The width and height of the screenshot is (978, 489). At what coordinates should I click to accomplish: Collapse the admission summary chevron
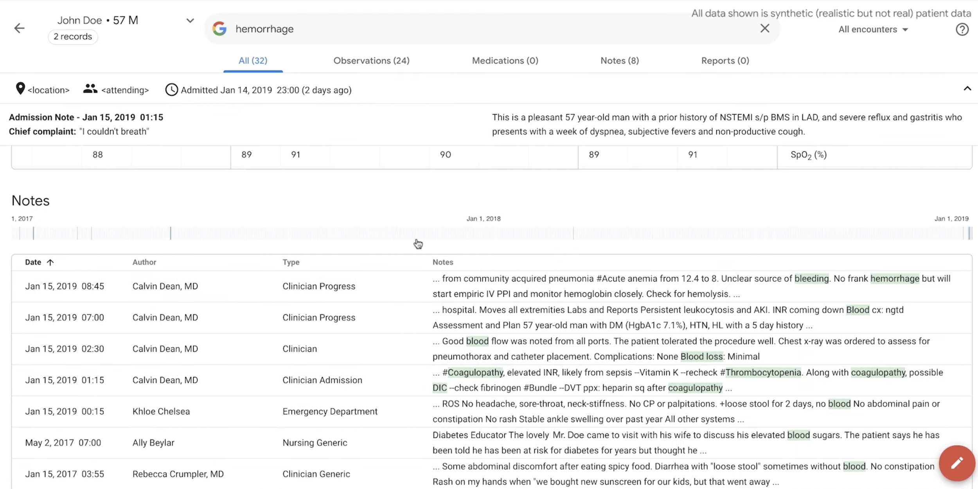[x=967, y=89]
